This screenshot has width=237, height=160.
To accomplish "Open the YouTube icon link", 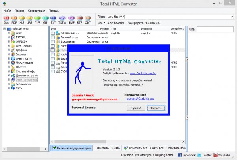I will 215,155.
